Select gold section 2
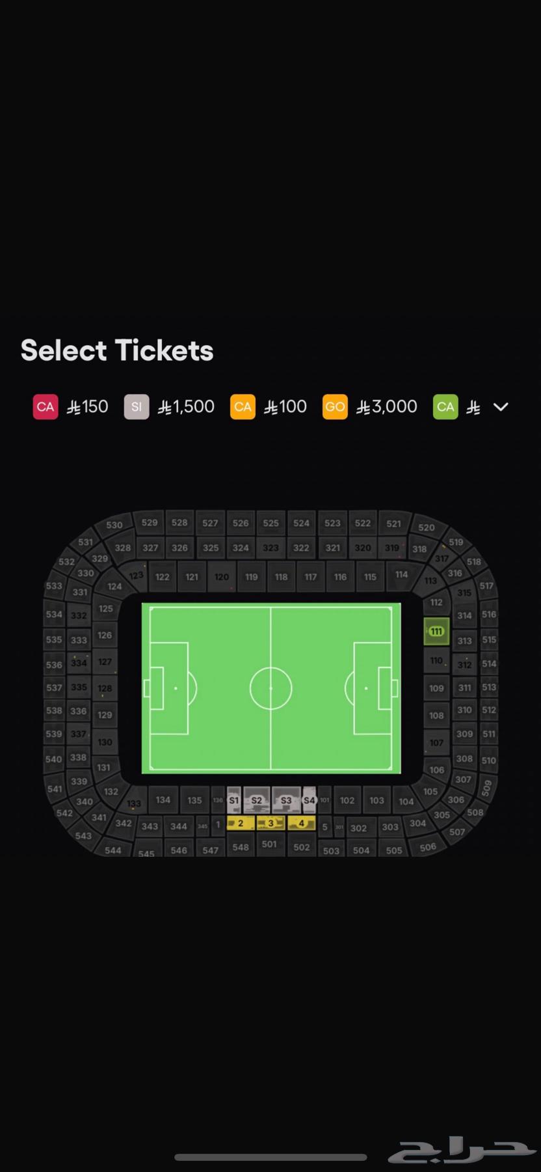This screenshot has width=541, height=1172. tap(241, 823)
